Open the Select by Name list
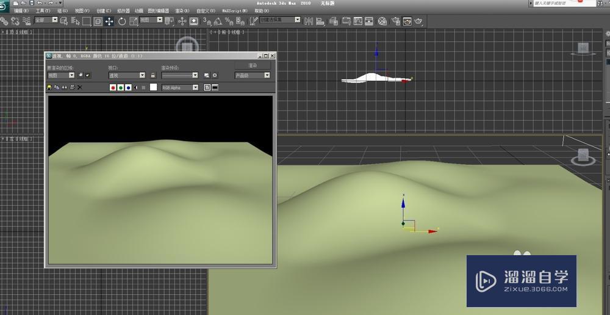Viewport: 610px width, 315px height. click(76, 21)
